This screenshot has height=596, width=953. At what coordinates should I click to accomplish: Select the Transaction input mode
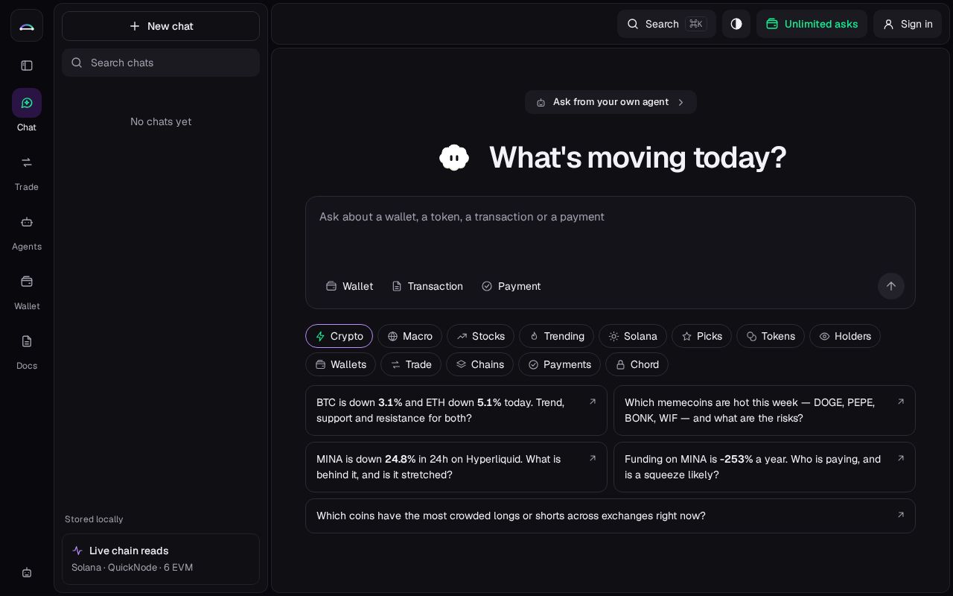click(427, 286)
